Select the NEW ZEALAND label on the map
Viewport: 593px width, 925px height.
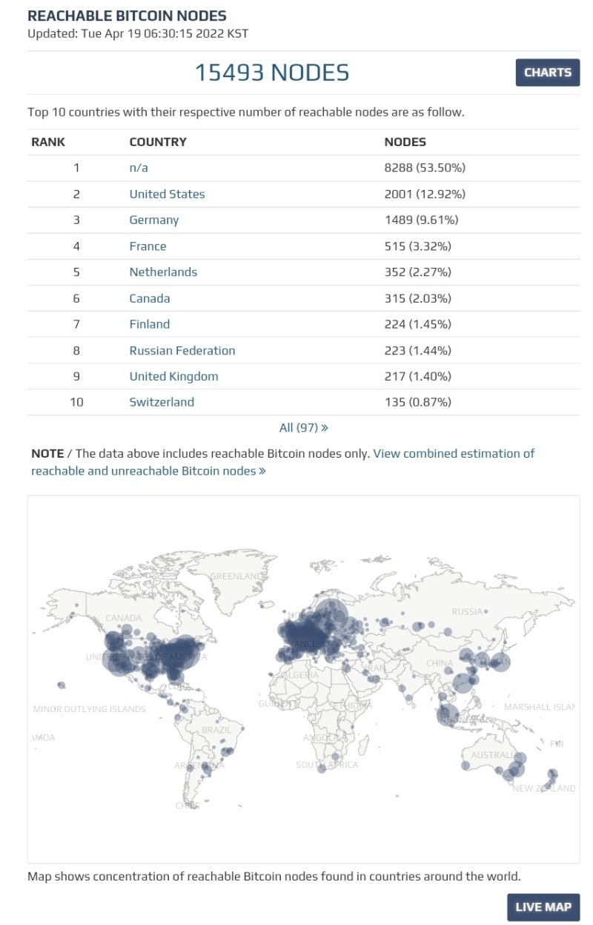tap(544, 789)
